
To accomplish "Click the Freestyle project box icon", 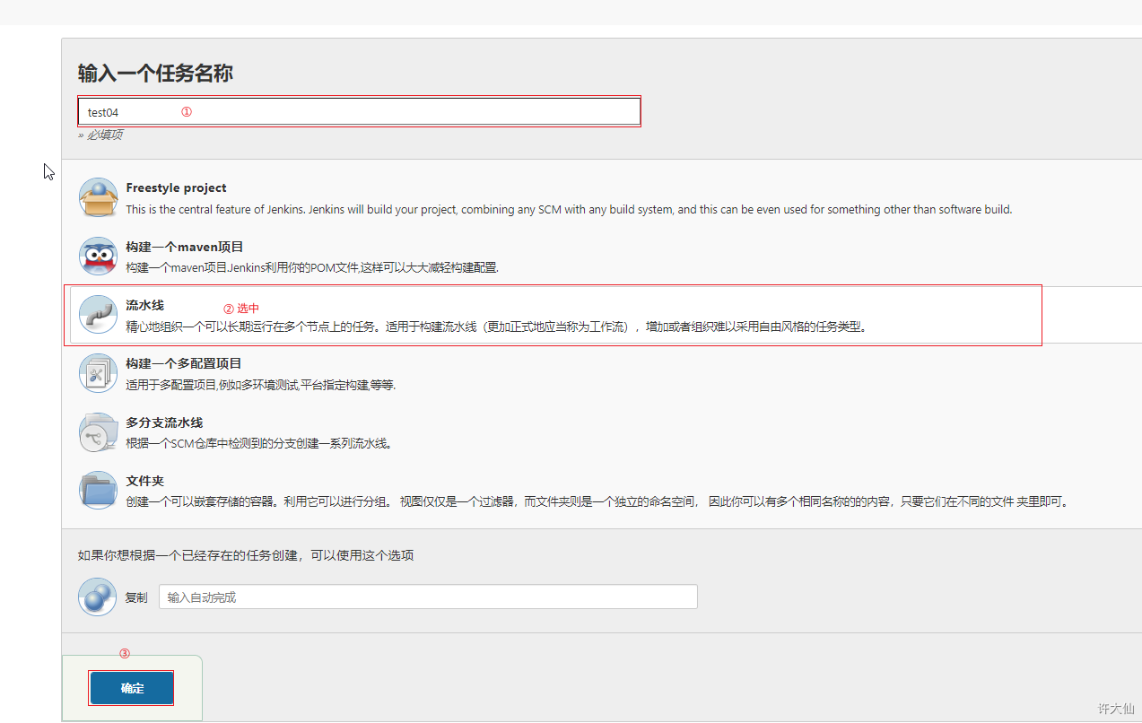I will (98, 197).
